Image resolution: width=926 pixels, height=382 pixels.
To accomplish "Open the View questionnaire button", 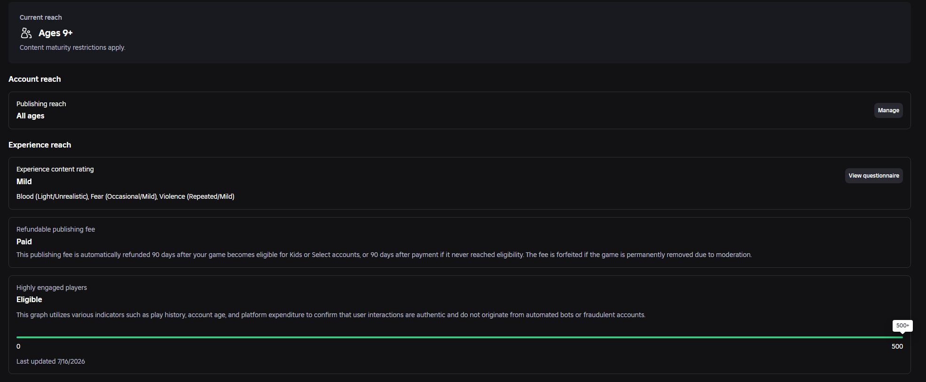I will pos(874,176).
